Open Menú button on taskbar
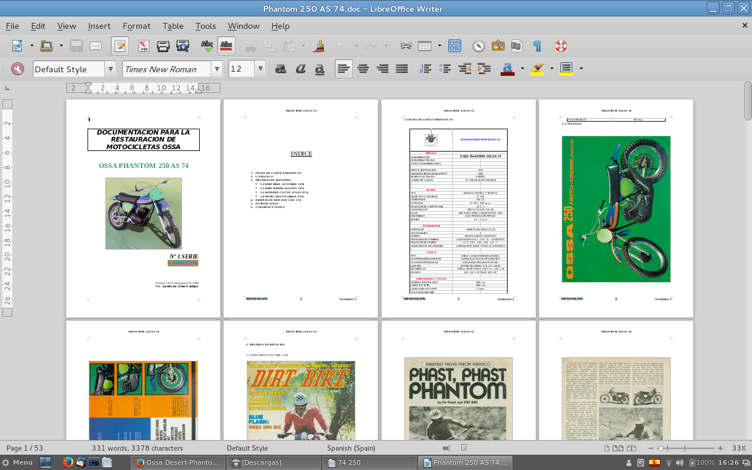752x470 pixels. pos(18,462)
